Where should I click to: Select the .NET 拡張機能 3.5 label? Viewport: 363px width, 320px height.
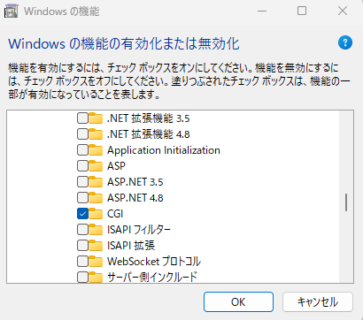pos(149,118)
